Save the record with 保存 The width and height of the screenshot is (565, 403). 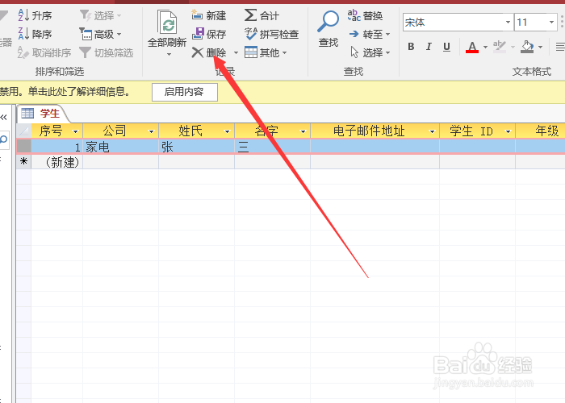coord(209,34)
